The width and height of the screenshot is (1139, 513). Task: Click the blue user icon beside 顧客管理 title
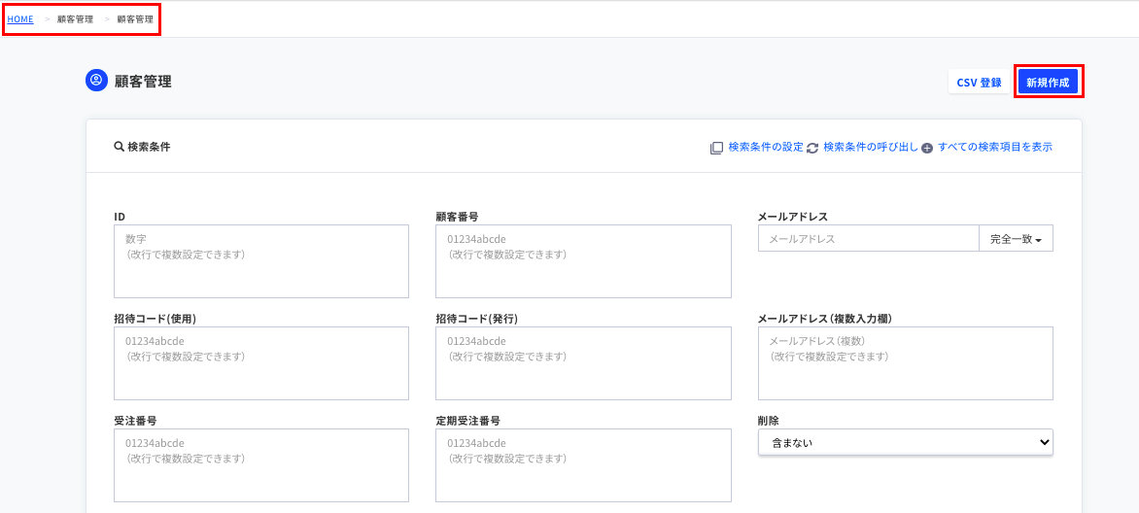click(x=96, y=81)
